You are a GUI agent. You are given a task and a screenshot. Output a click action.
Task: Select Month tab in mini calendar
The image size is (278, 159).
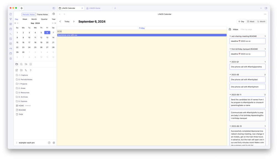pyautogui.click(x=34, y=19)
